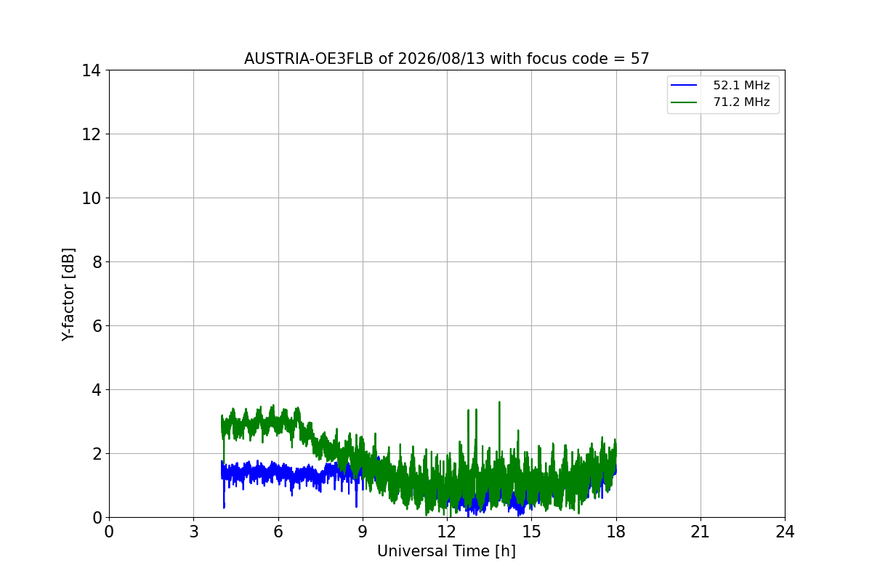Click the Universal Time [h] axis label
The width and height of the screenshot is (872, 581).
[446, 551]
